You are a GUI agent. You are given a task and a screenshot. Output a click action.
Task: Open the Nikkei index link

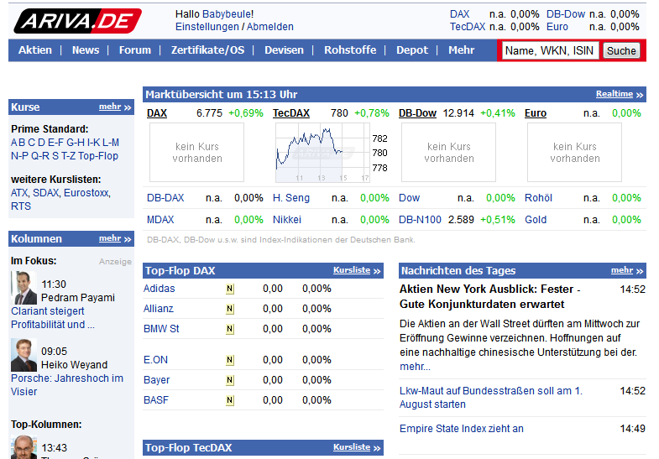click(x=286, y=220)
